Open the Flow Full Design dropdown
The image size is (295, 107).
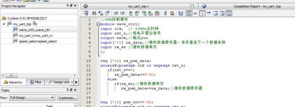click(x=32, y=98)
